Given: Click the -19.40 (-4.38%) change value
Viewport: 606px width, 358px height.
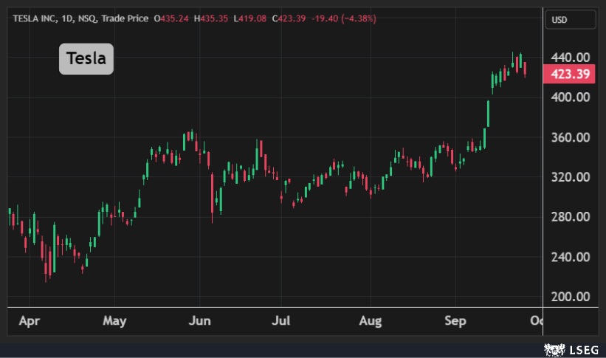Looking at the screenshot, I should [343, 18].
